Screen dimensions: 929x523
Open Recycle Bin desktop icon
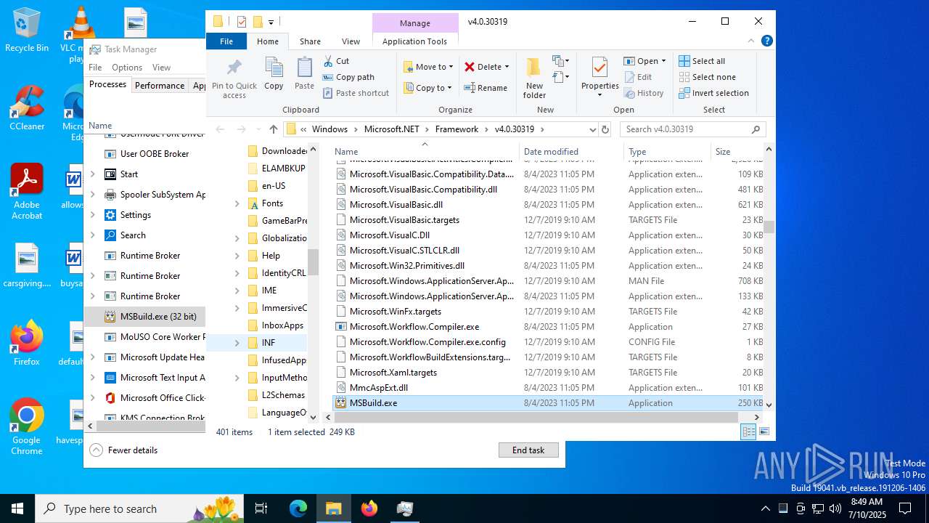click(27, 30)
